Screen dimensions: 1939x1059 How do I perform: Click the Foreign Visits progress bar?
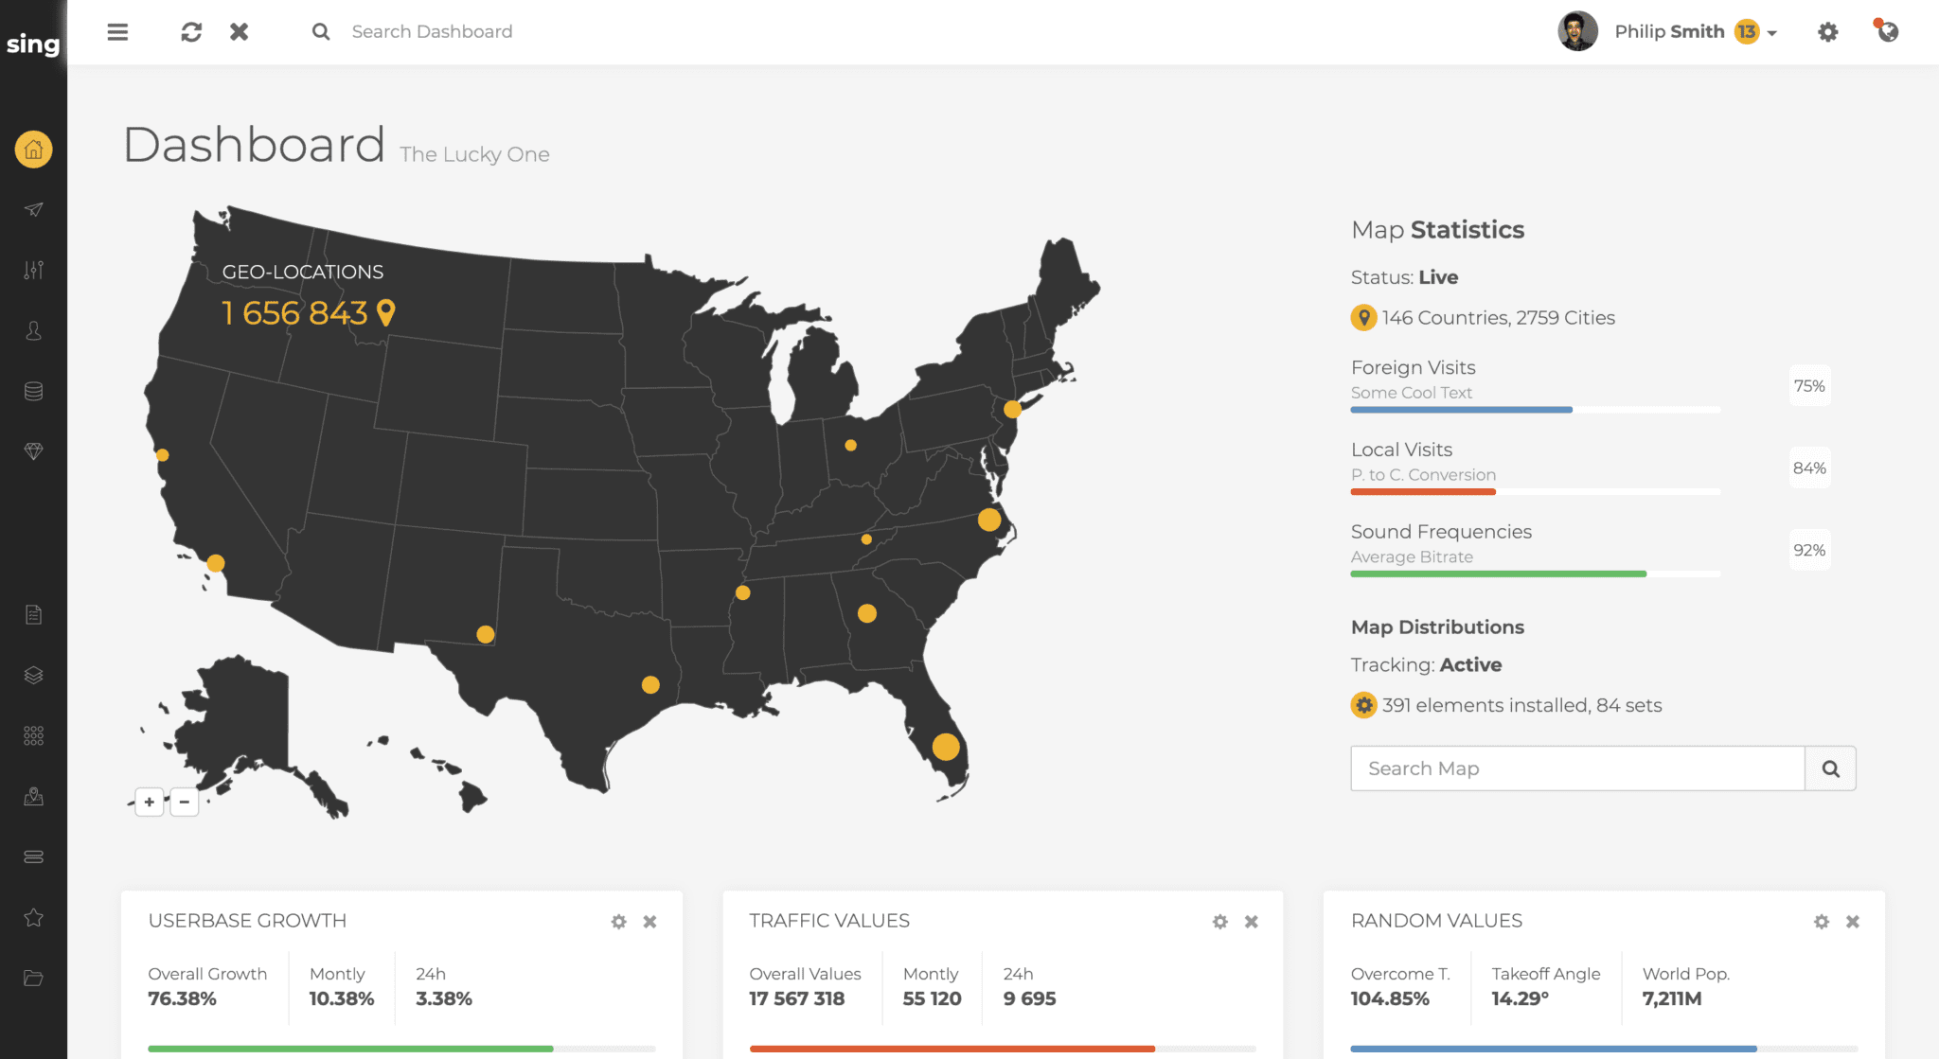click(x=1535, y=410)
